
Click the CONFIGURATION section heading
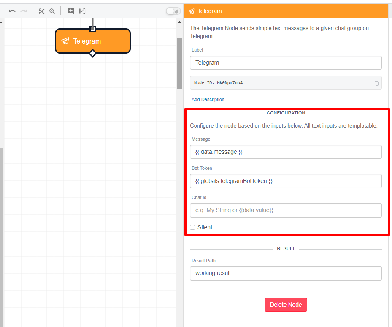pos(286,113)
